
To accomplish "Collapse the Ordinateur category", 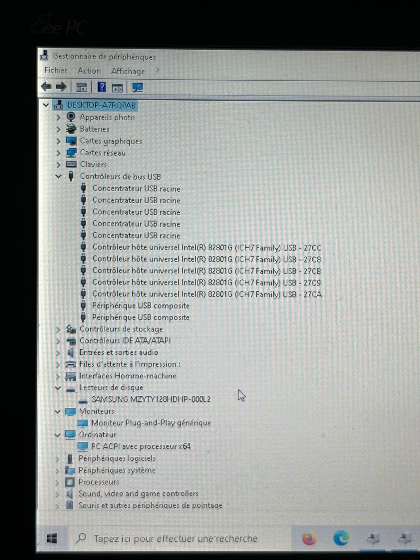I will [58, 435].
